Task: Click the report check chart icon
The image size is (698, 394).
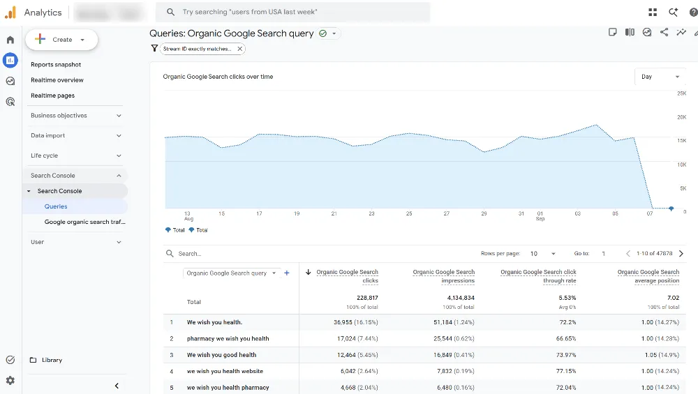Action: click(x=647, y=32)
